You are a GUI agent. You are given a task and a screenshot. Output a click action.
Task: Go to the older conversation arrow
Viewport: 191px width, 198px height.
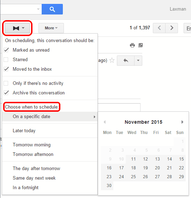pyautogui.click(x=172, y=28)
